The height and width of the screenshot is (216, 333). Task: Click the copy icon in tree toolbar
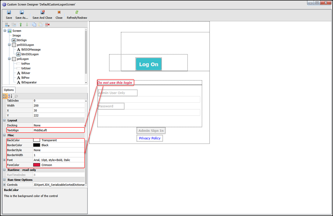tap(34, 25)
